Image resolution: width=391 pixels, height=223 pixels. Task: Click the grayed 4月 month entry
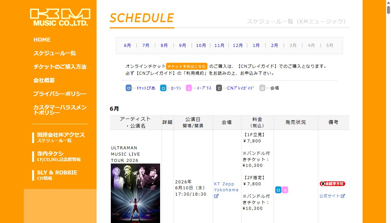[311, 45]
